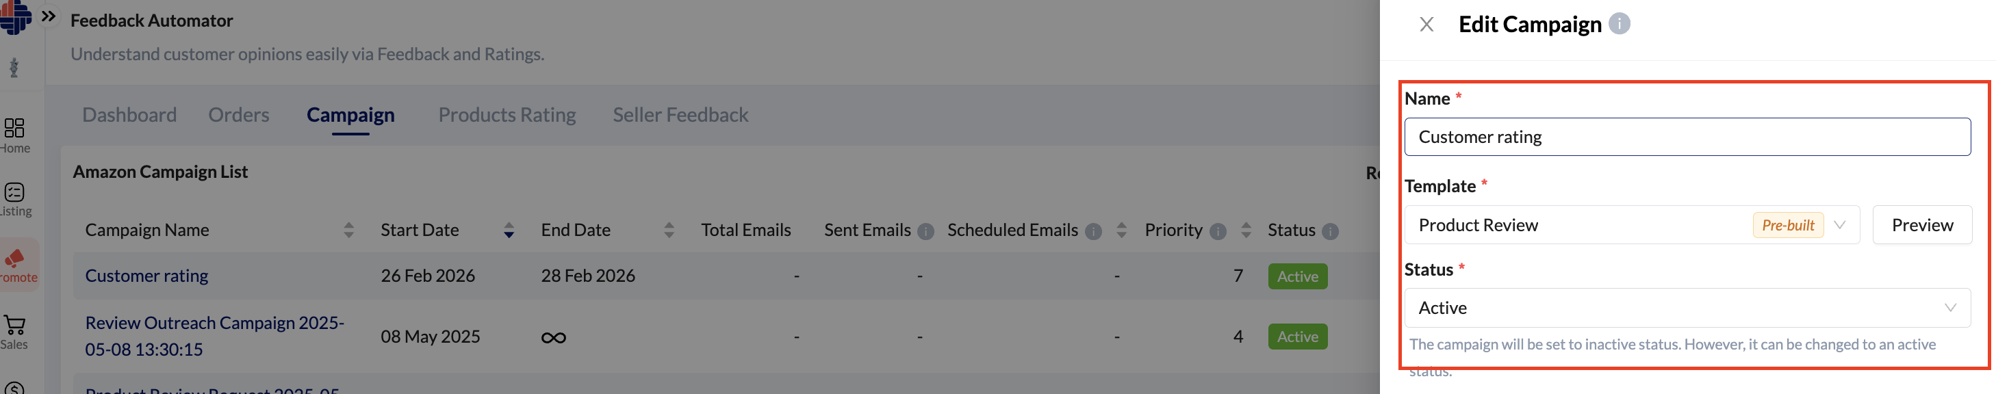This screenshot has width=1996, height=394.
Task: Click the Preview button
Action: coord(1921,225)
